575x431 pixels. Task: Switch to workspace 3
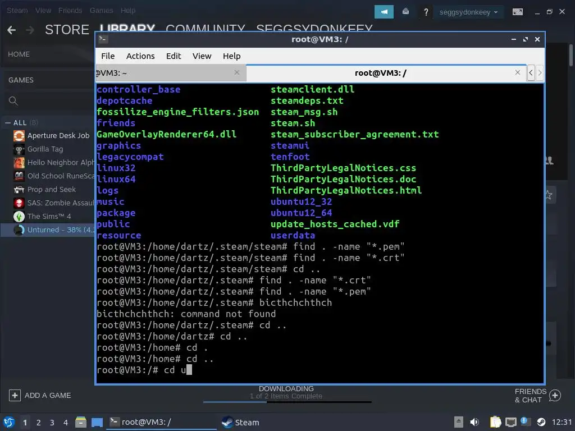(x=52, y=423)
